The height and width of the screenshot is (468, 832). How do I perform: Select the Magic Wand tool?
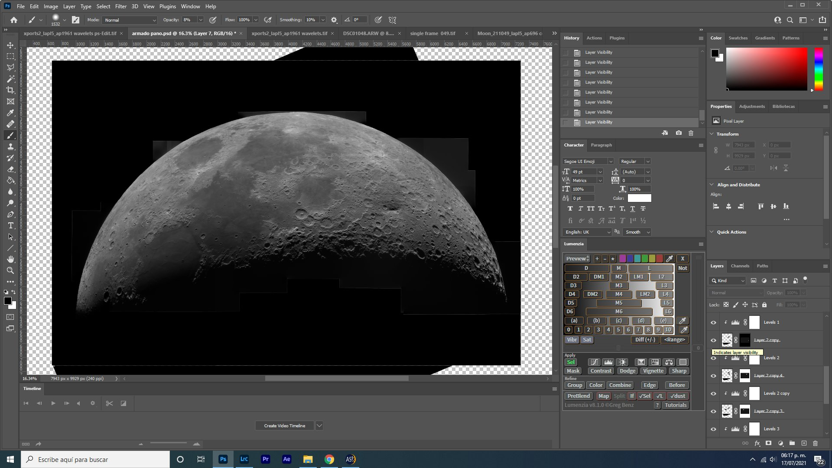click(x=10, y=79)
